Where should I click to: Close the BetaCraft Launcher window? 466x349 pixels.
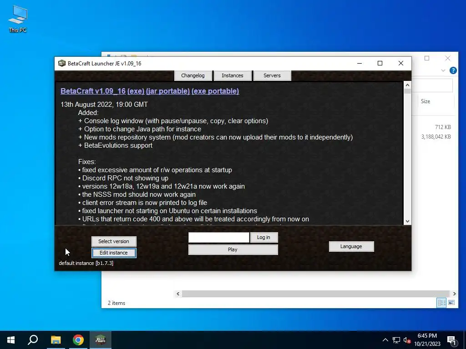pos(400,63)
